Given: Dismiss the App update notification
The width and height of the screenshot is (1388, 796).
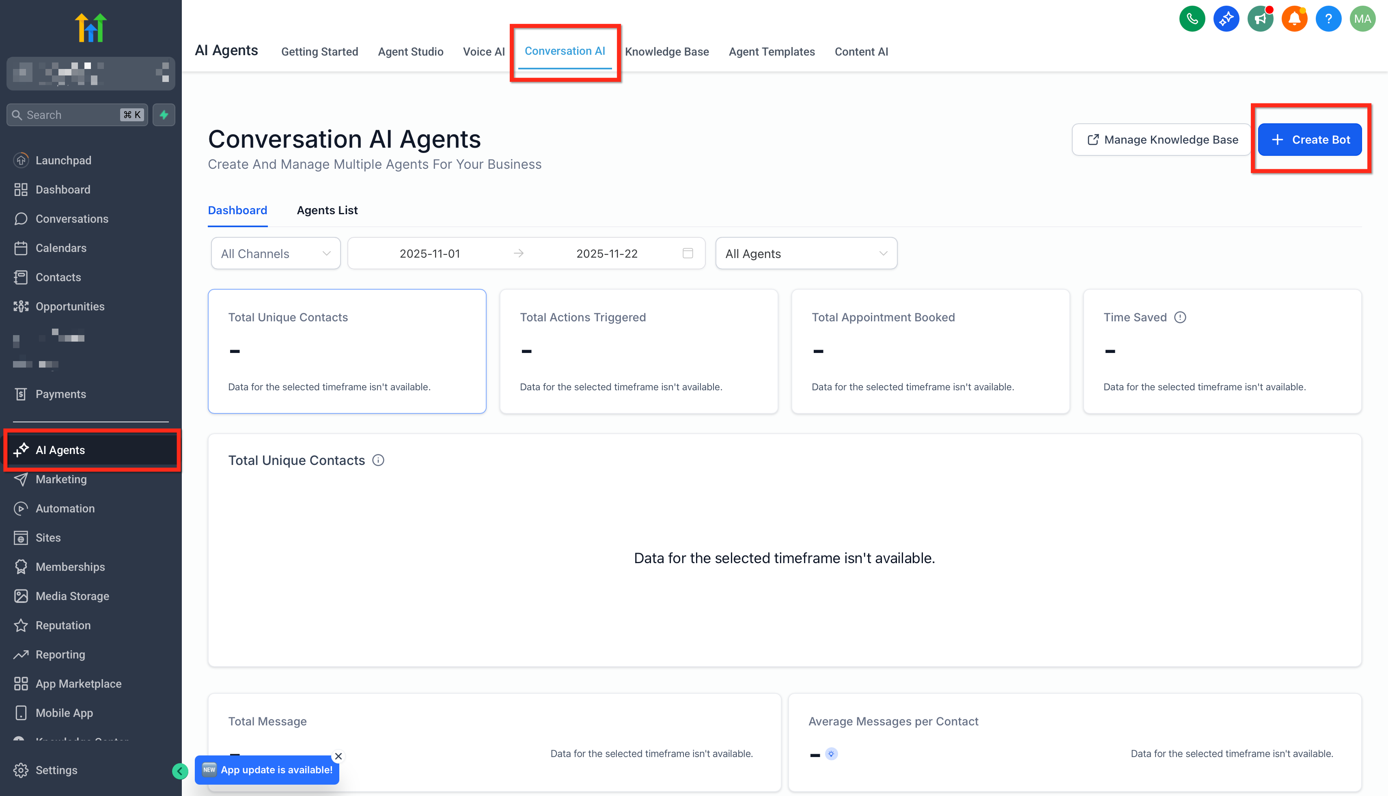Looking at the screenshot, I should click(x=338, y=756).
